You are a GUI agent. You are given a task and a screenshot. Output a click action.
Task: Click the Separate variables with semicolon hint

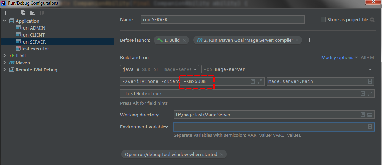click(237, 135)
